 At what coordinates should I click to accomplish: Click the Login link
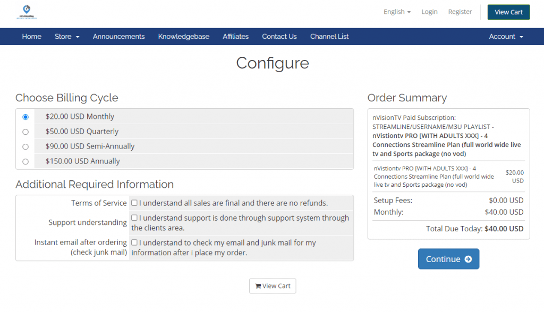pyautogui.click(x=429, y=12)
